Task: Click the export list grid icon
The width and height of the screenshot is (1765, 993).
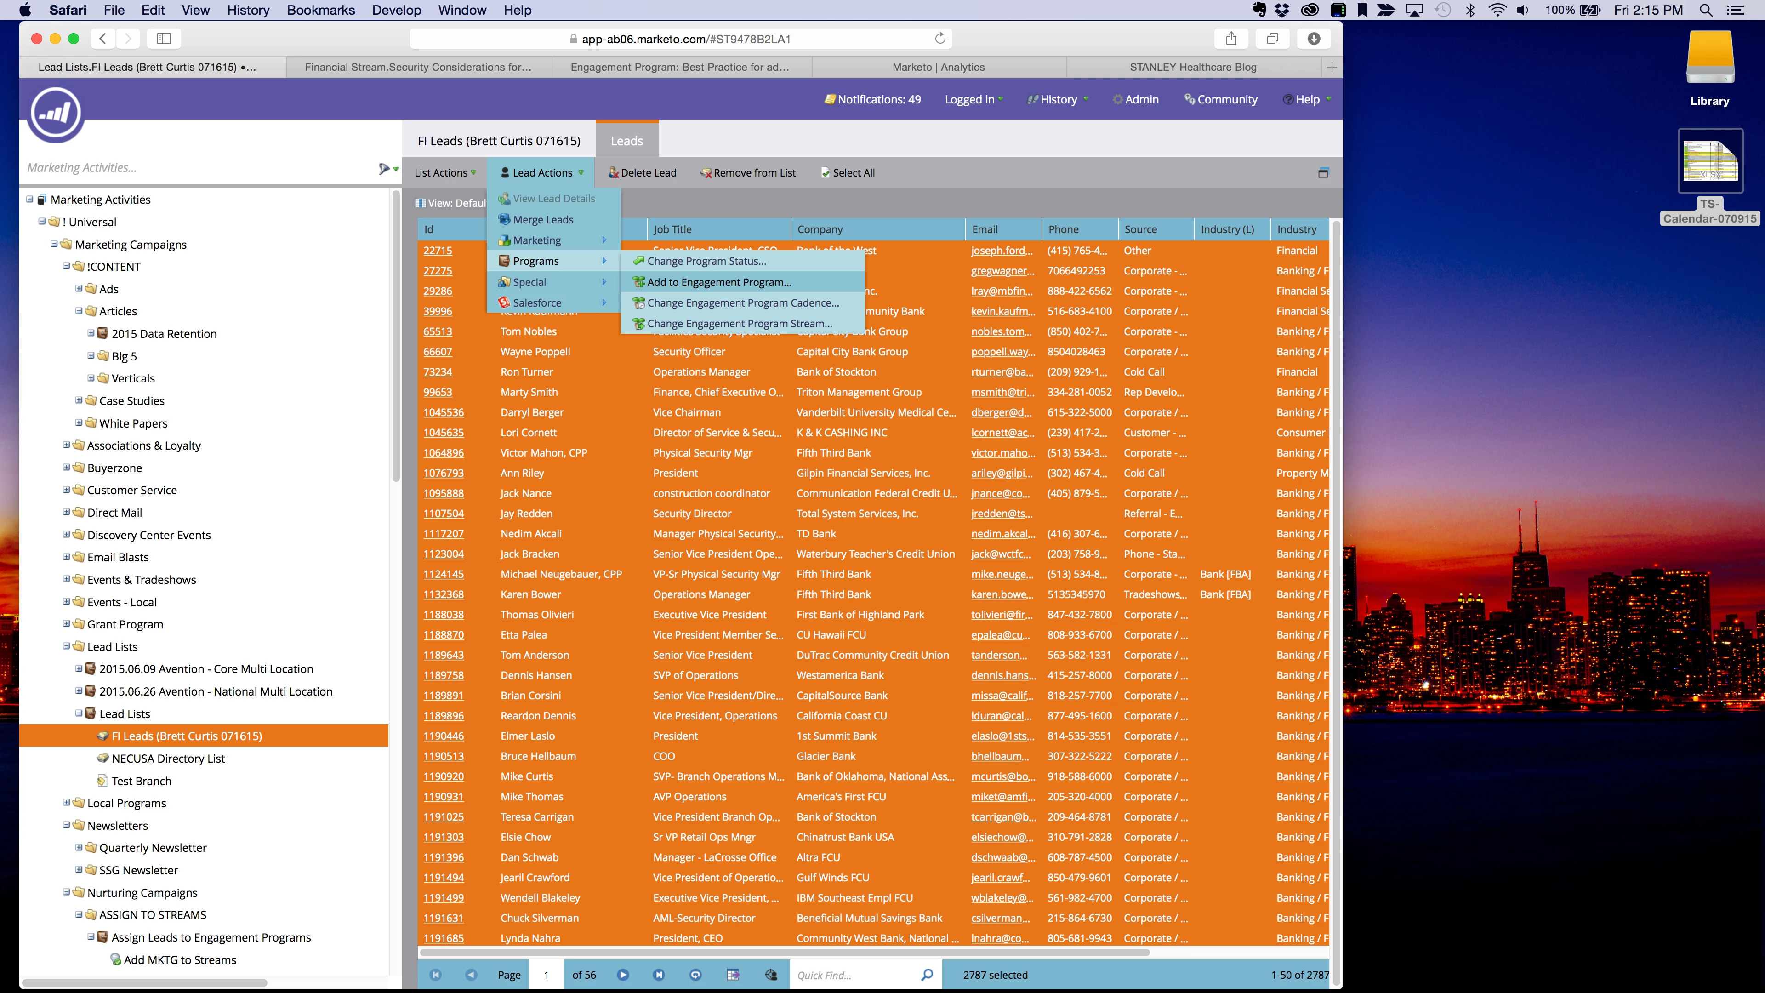Action: (733, 975)
